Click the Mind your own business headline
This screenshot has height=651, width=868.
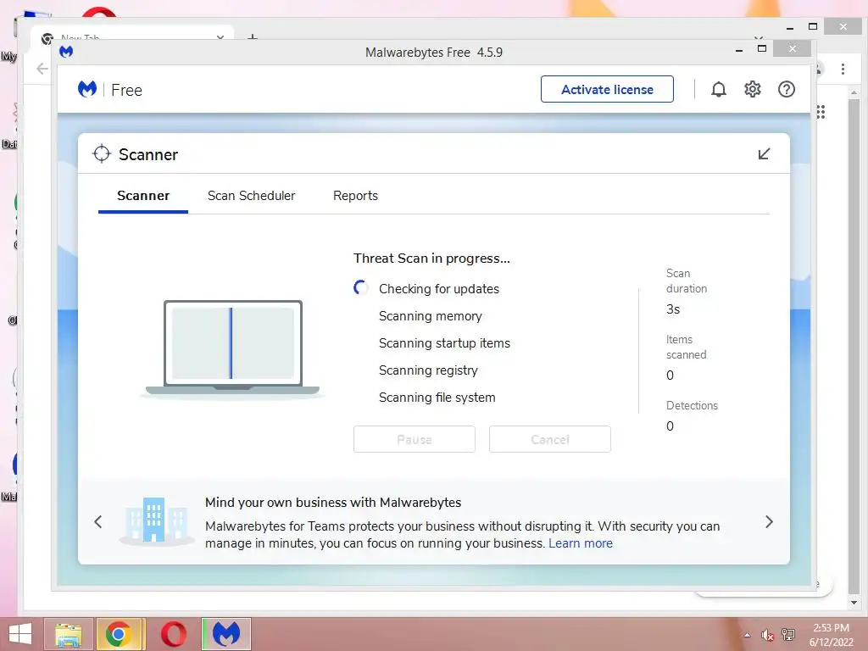pos(333,502)
